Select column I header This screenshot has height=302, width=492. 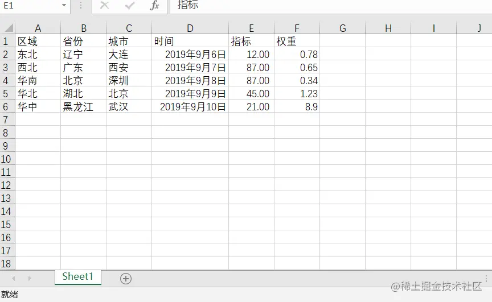(x=434, y=28)
